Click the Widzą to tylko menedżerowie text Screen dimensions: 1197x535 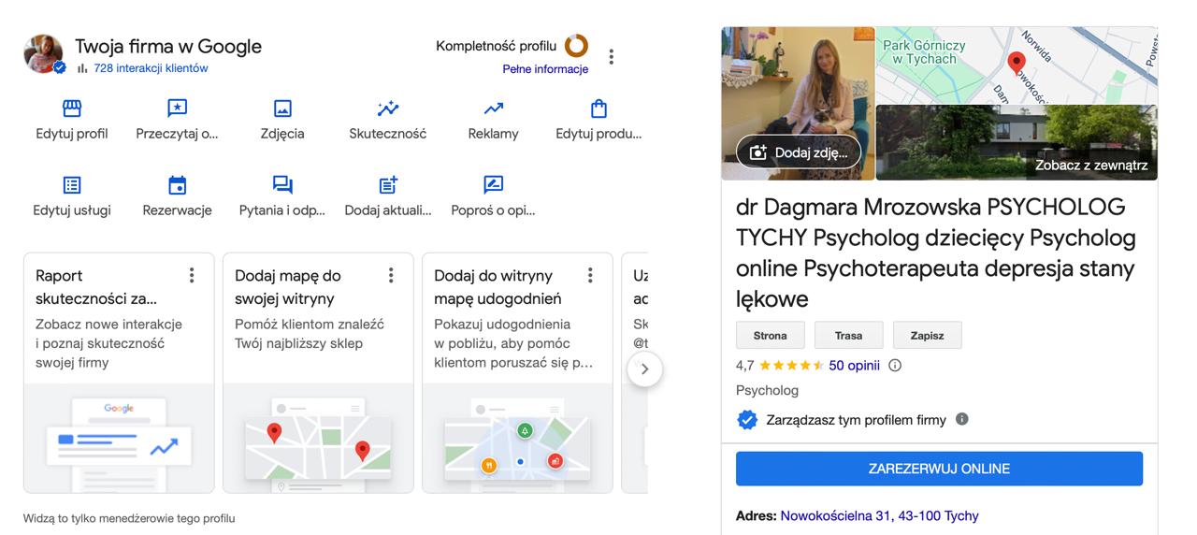pos(129,518)
